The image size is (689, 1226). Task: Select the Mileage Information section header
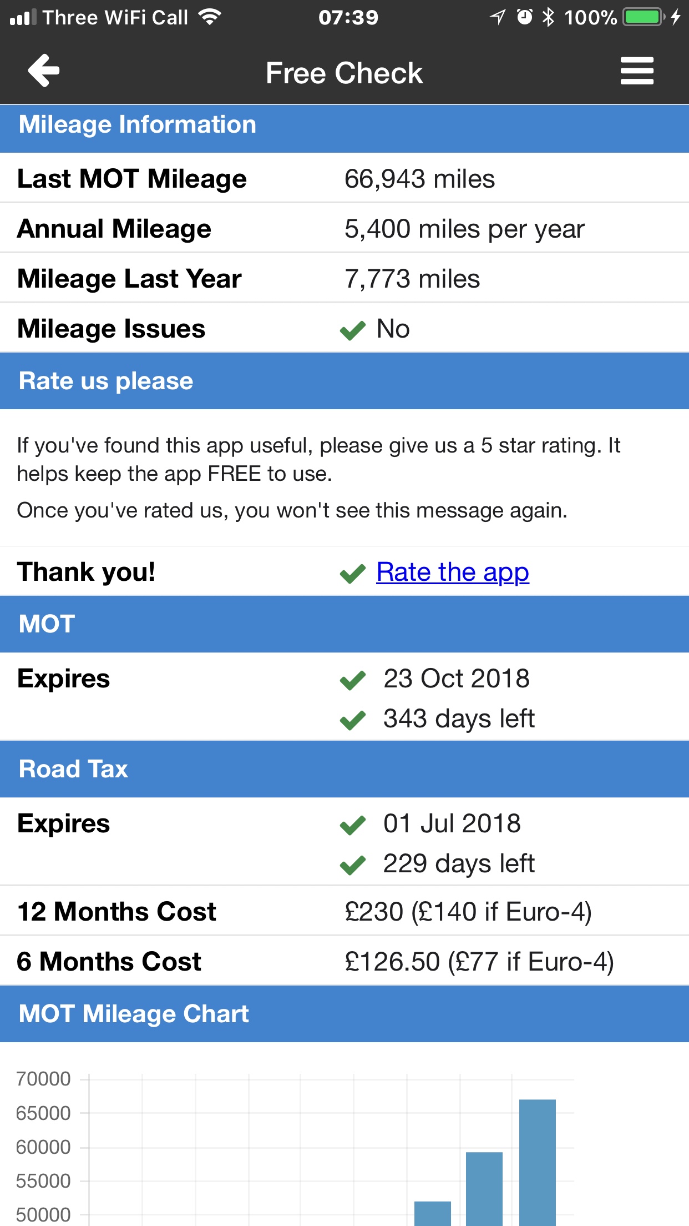coord(344,125)
